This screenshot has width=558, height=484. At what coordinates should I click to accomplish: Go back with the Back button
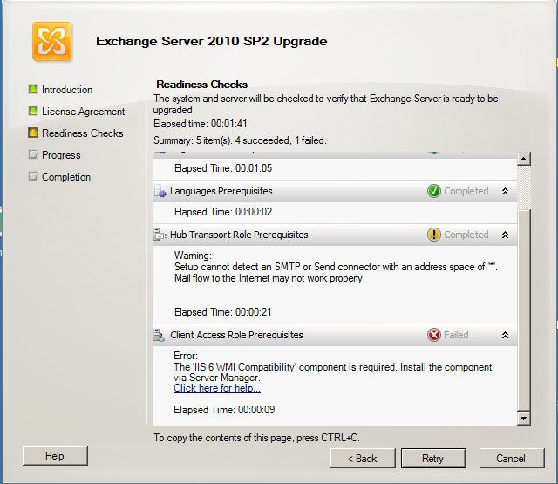coord(363,459)
